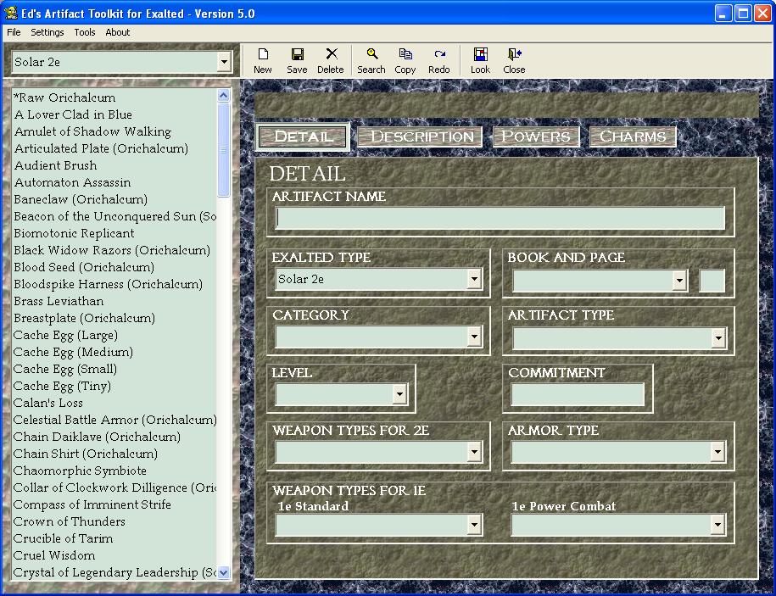
Task: Open the Level dropdown list
Action: [x=399, y=394]
